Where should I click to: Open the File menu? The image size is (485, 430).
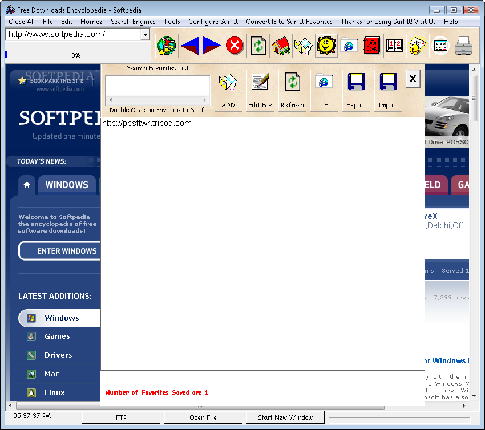(x=48, y=22)
